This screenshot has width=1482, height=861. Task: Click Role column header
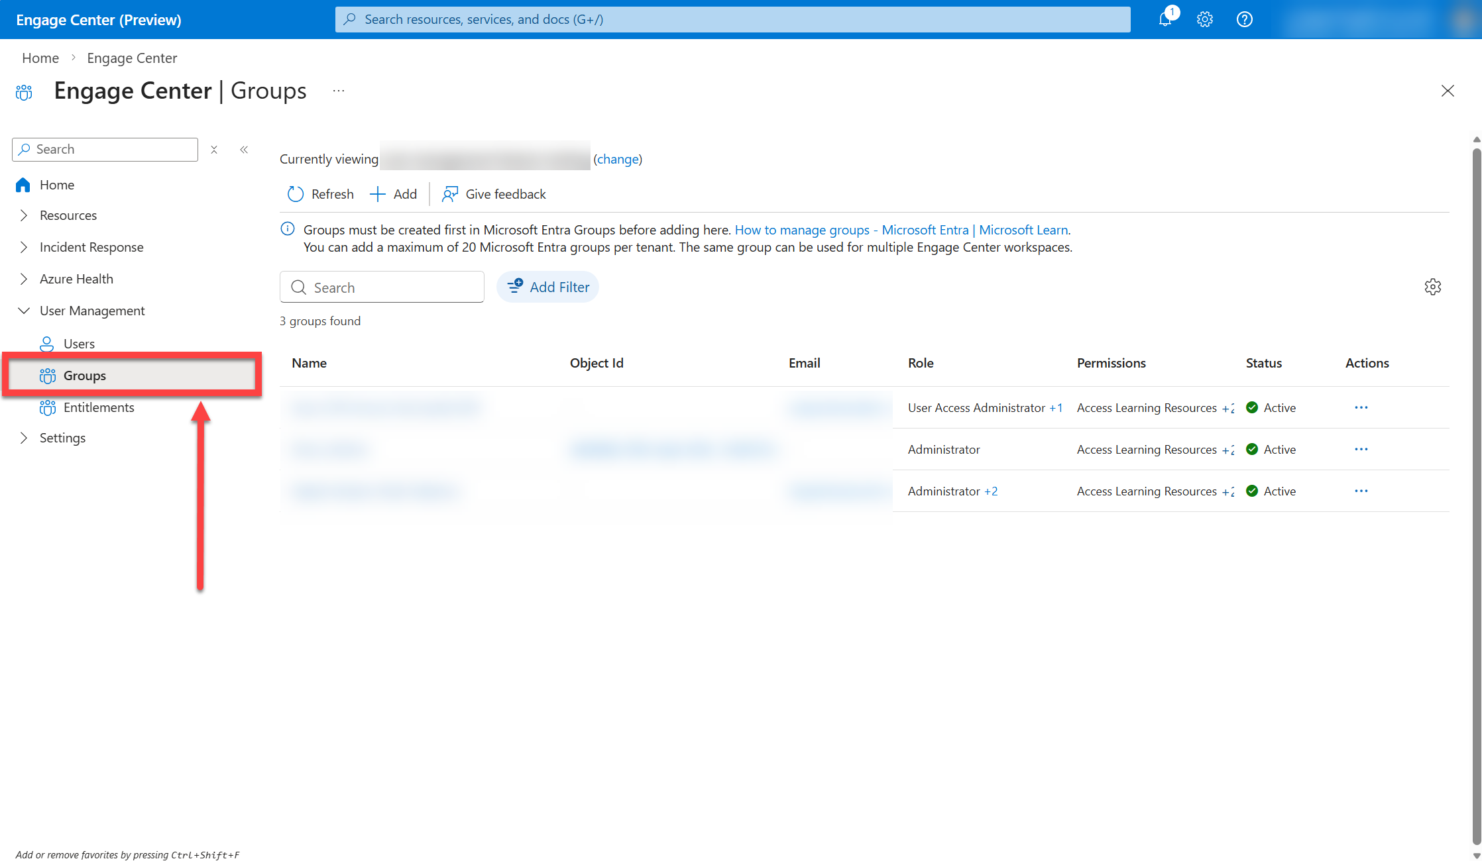pyautogui.click(x=921, y=363)
